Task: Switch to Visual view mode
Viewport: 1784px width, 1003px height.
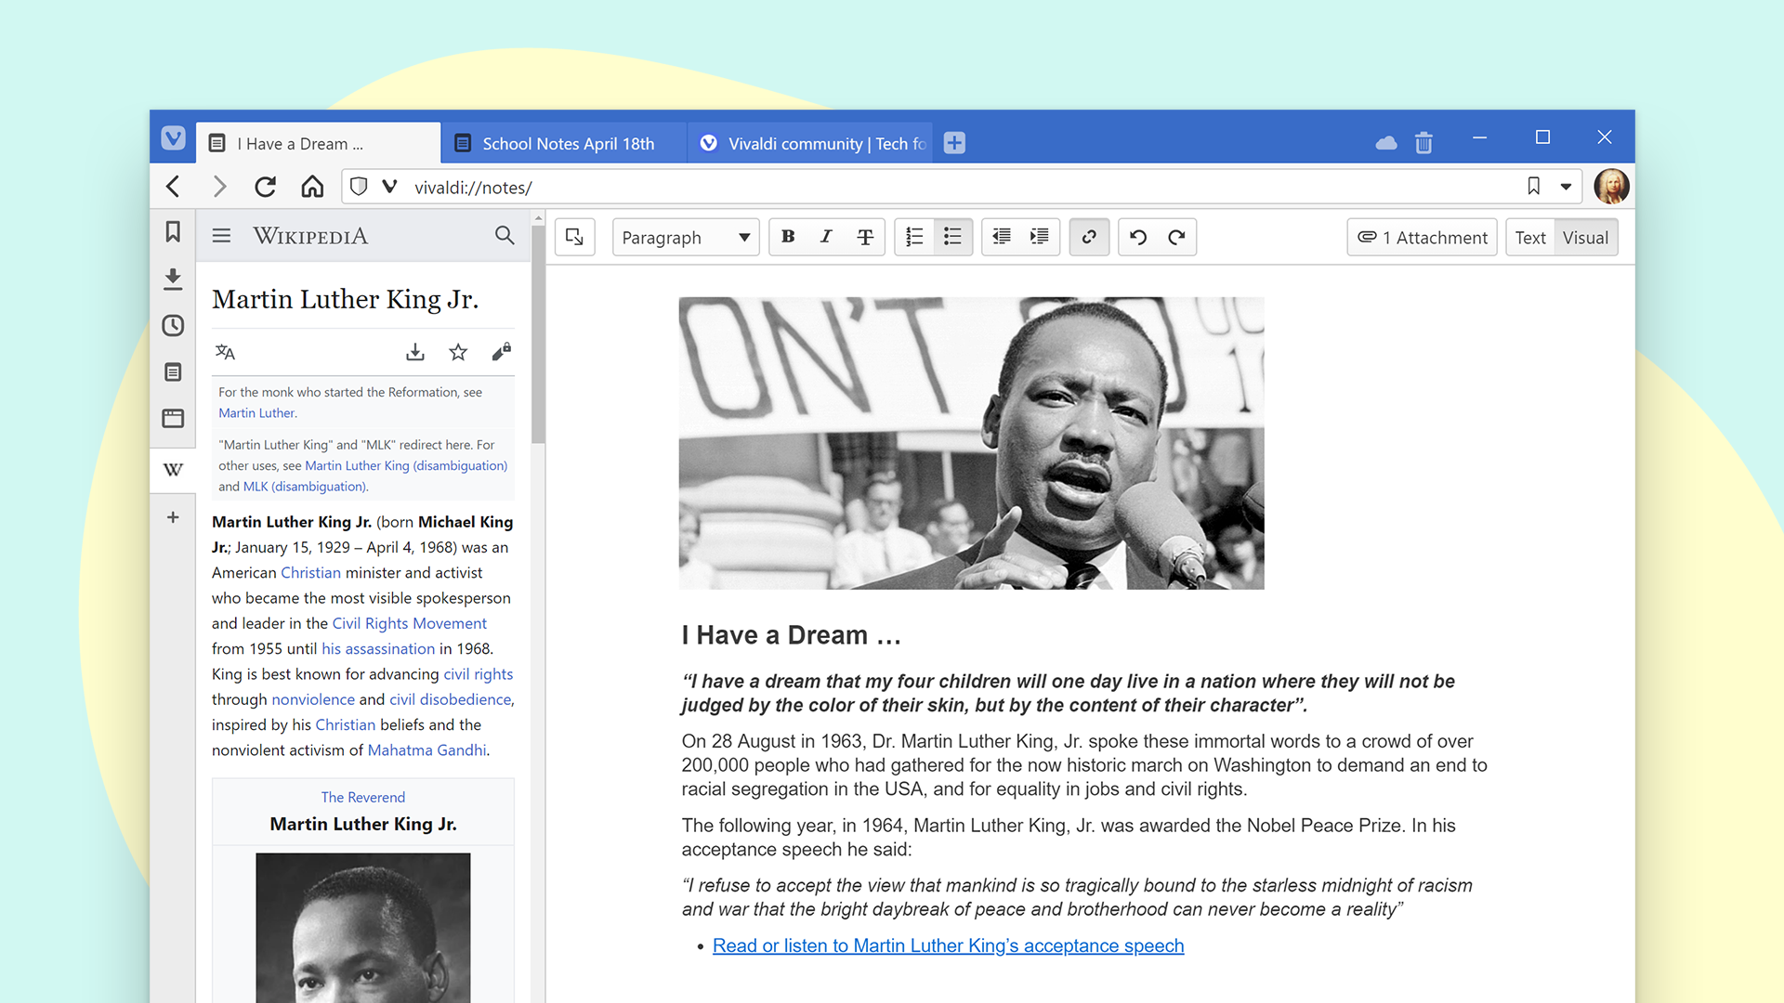Action: pos(1585,237)
